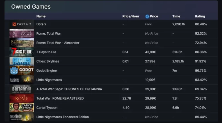Open the ROME REMASTERED red thumbnail
The image size is (222, 123).
point(22,98)
